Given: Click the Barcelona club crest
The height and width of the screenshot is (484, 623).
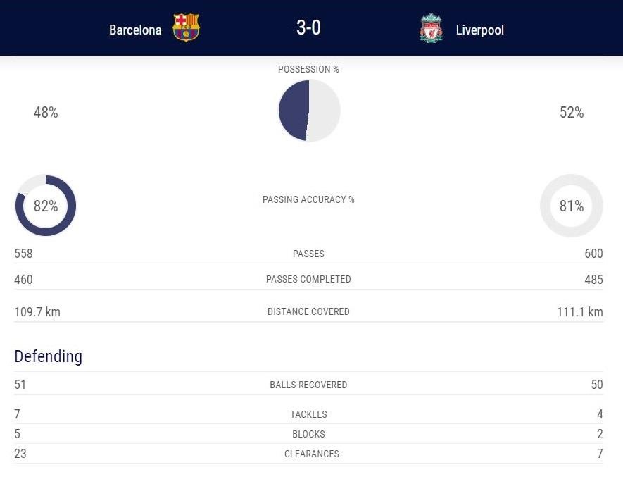Looking at the screenshot, I should pyautogui.click(x=187, y=28).
